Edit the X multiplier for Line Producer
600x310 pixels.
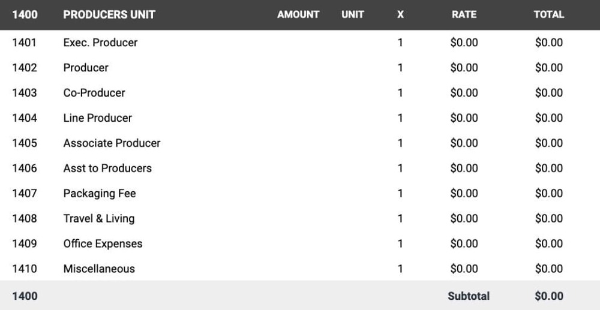(400, 118)
